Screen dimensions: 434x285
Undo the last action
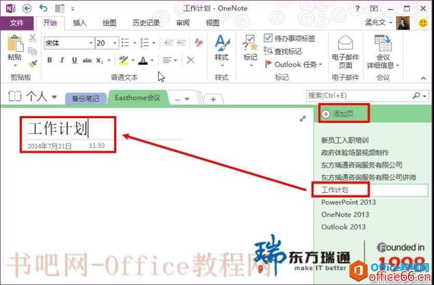pyautogui.click(x=43, y=8)
